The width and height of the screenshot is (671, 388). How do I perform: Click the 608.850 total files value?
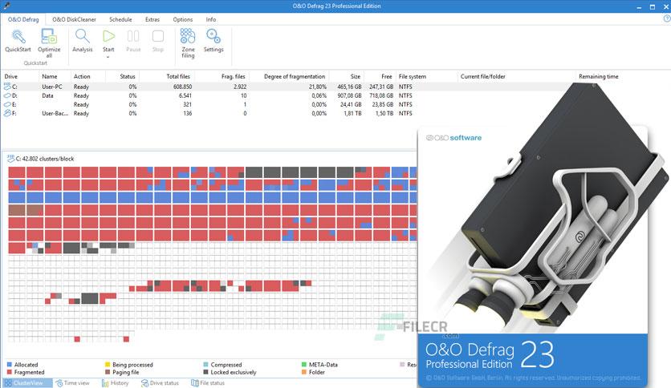click(x=182, y=87)
